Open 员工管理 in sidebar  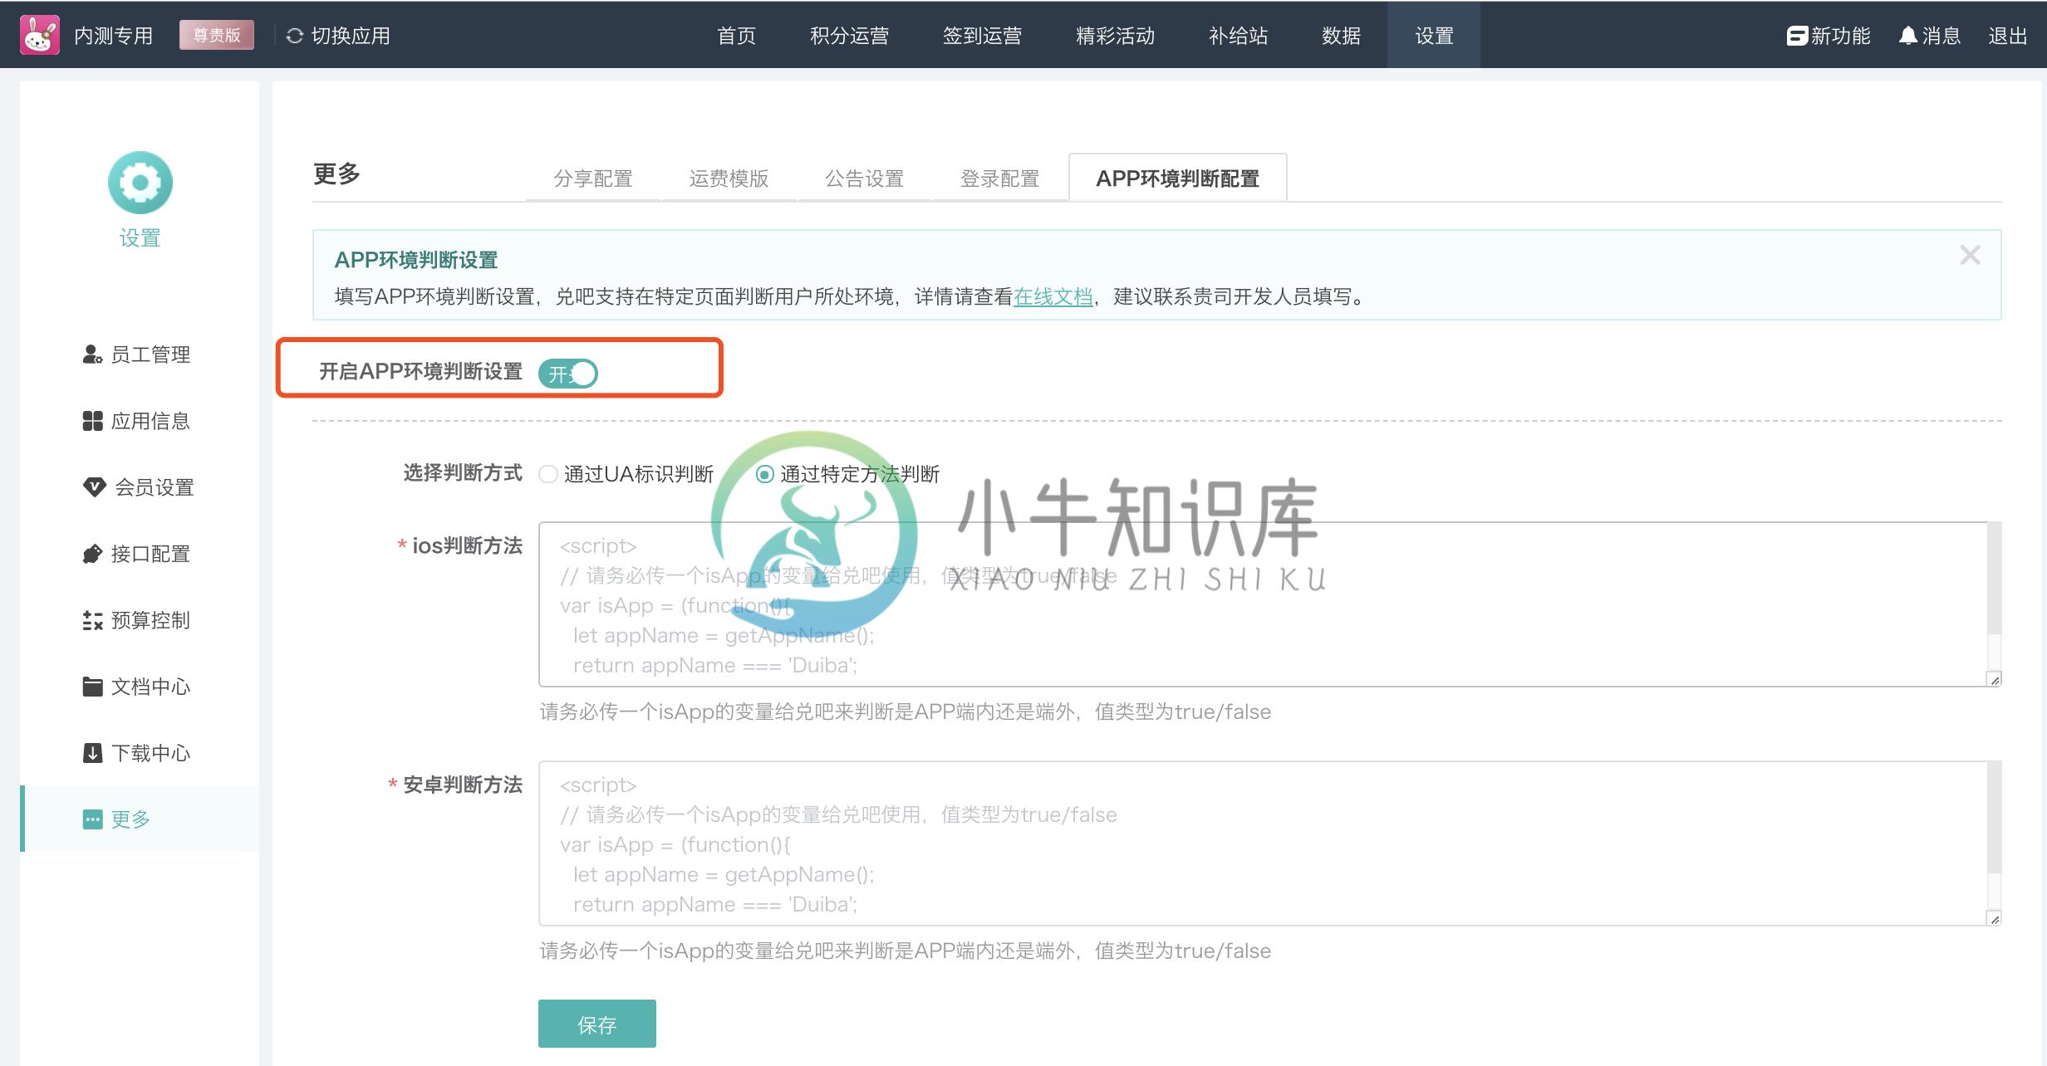(150, 355)
